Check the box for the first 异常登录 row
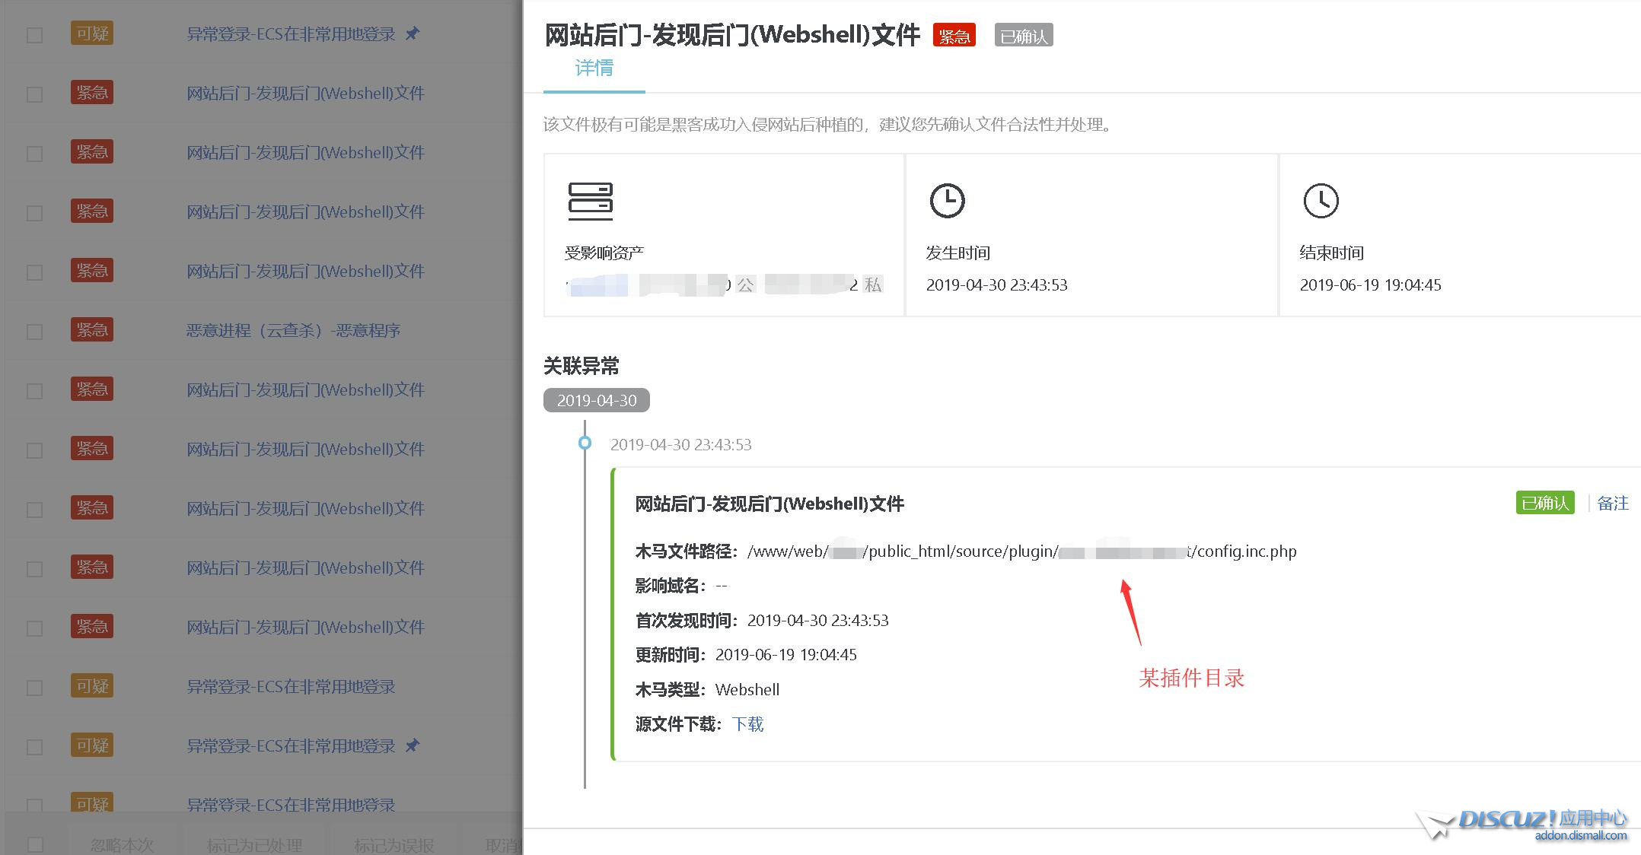 [34, 35]
